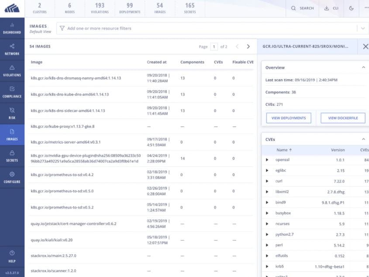Select the Images tab in the sidebar
This screenshot has width=369, height=277.
click(x=12, y=135)
